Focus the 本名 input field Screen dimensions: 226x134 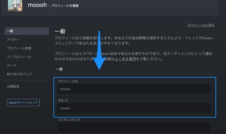(134, 108)
